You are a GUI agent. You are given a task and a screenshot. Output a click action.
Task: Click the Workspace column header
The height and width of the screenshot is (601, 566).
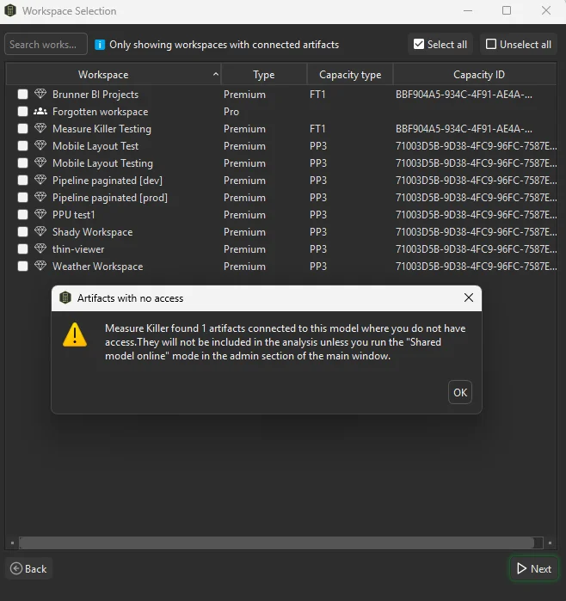(x=114, y=74)
